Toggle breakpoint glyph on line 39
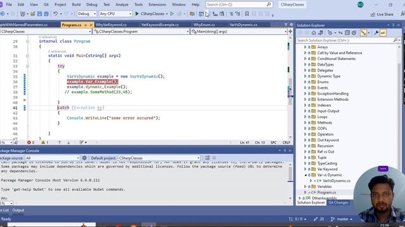405x227 pixels. click(x=25, y=100)
